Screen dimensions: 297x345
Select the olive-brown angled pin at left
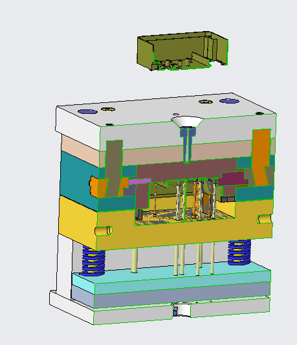[114, 168]
